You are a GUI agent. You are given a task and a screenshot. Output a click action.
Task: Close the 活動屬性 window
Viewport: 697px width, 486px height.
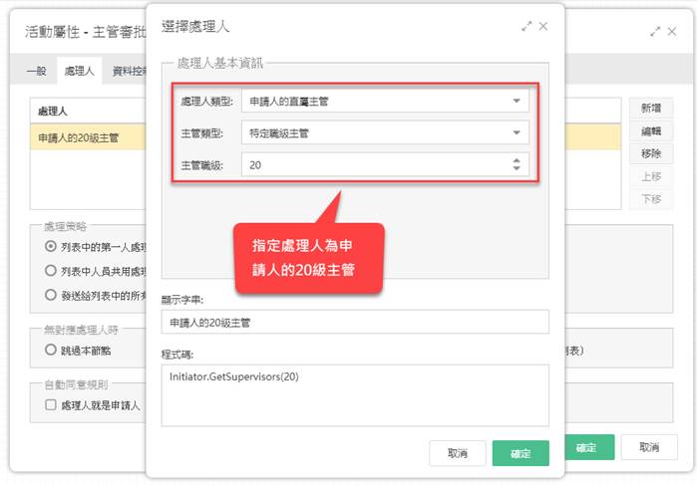point(672,32)
